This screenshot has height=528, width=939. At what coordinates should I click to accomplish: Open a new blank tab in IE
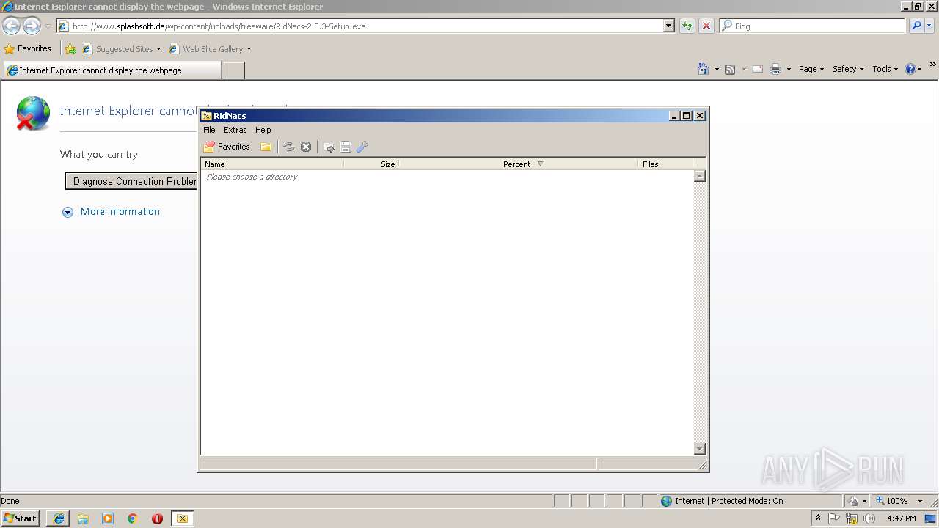coord(233,70)
